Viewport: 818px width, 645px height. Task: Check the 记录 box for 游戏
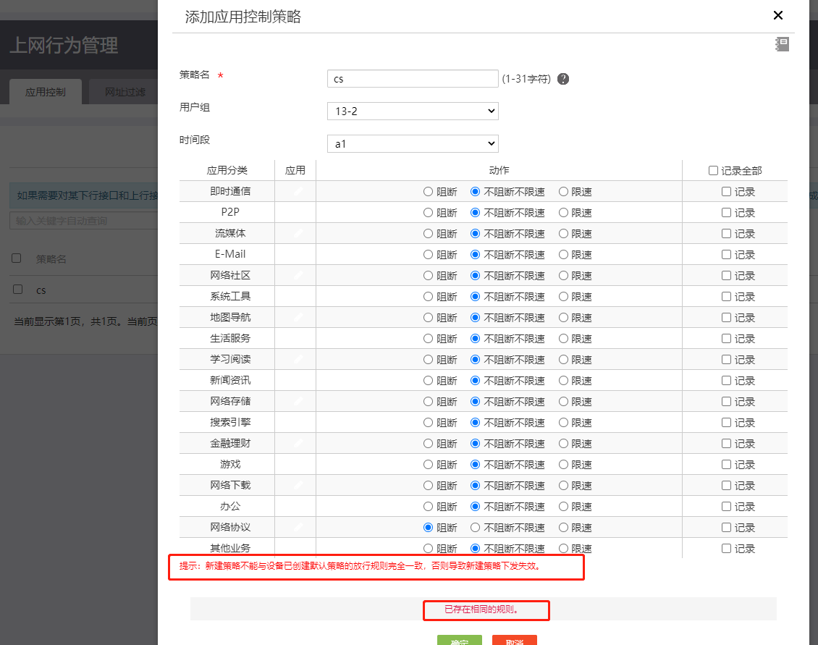point(726,465)
